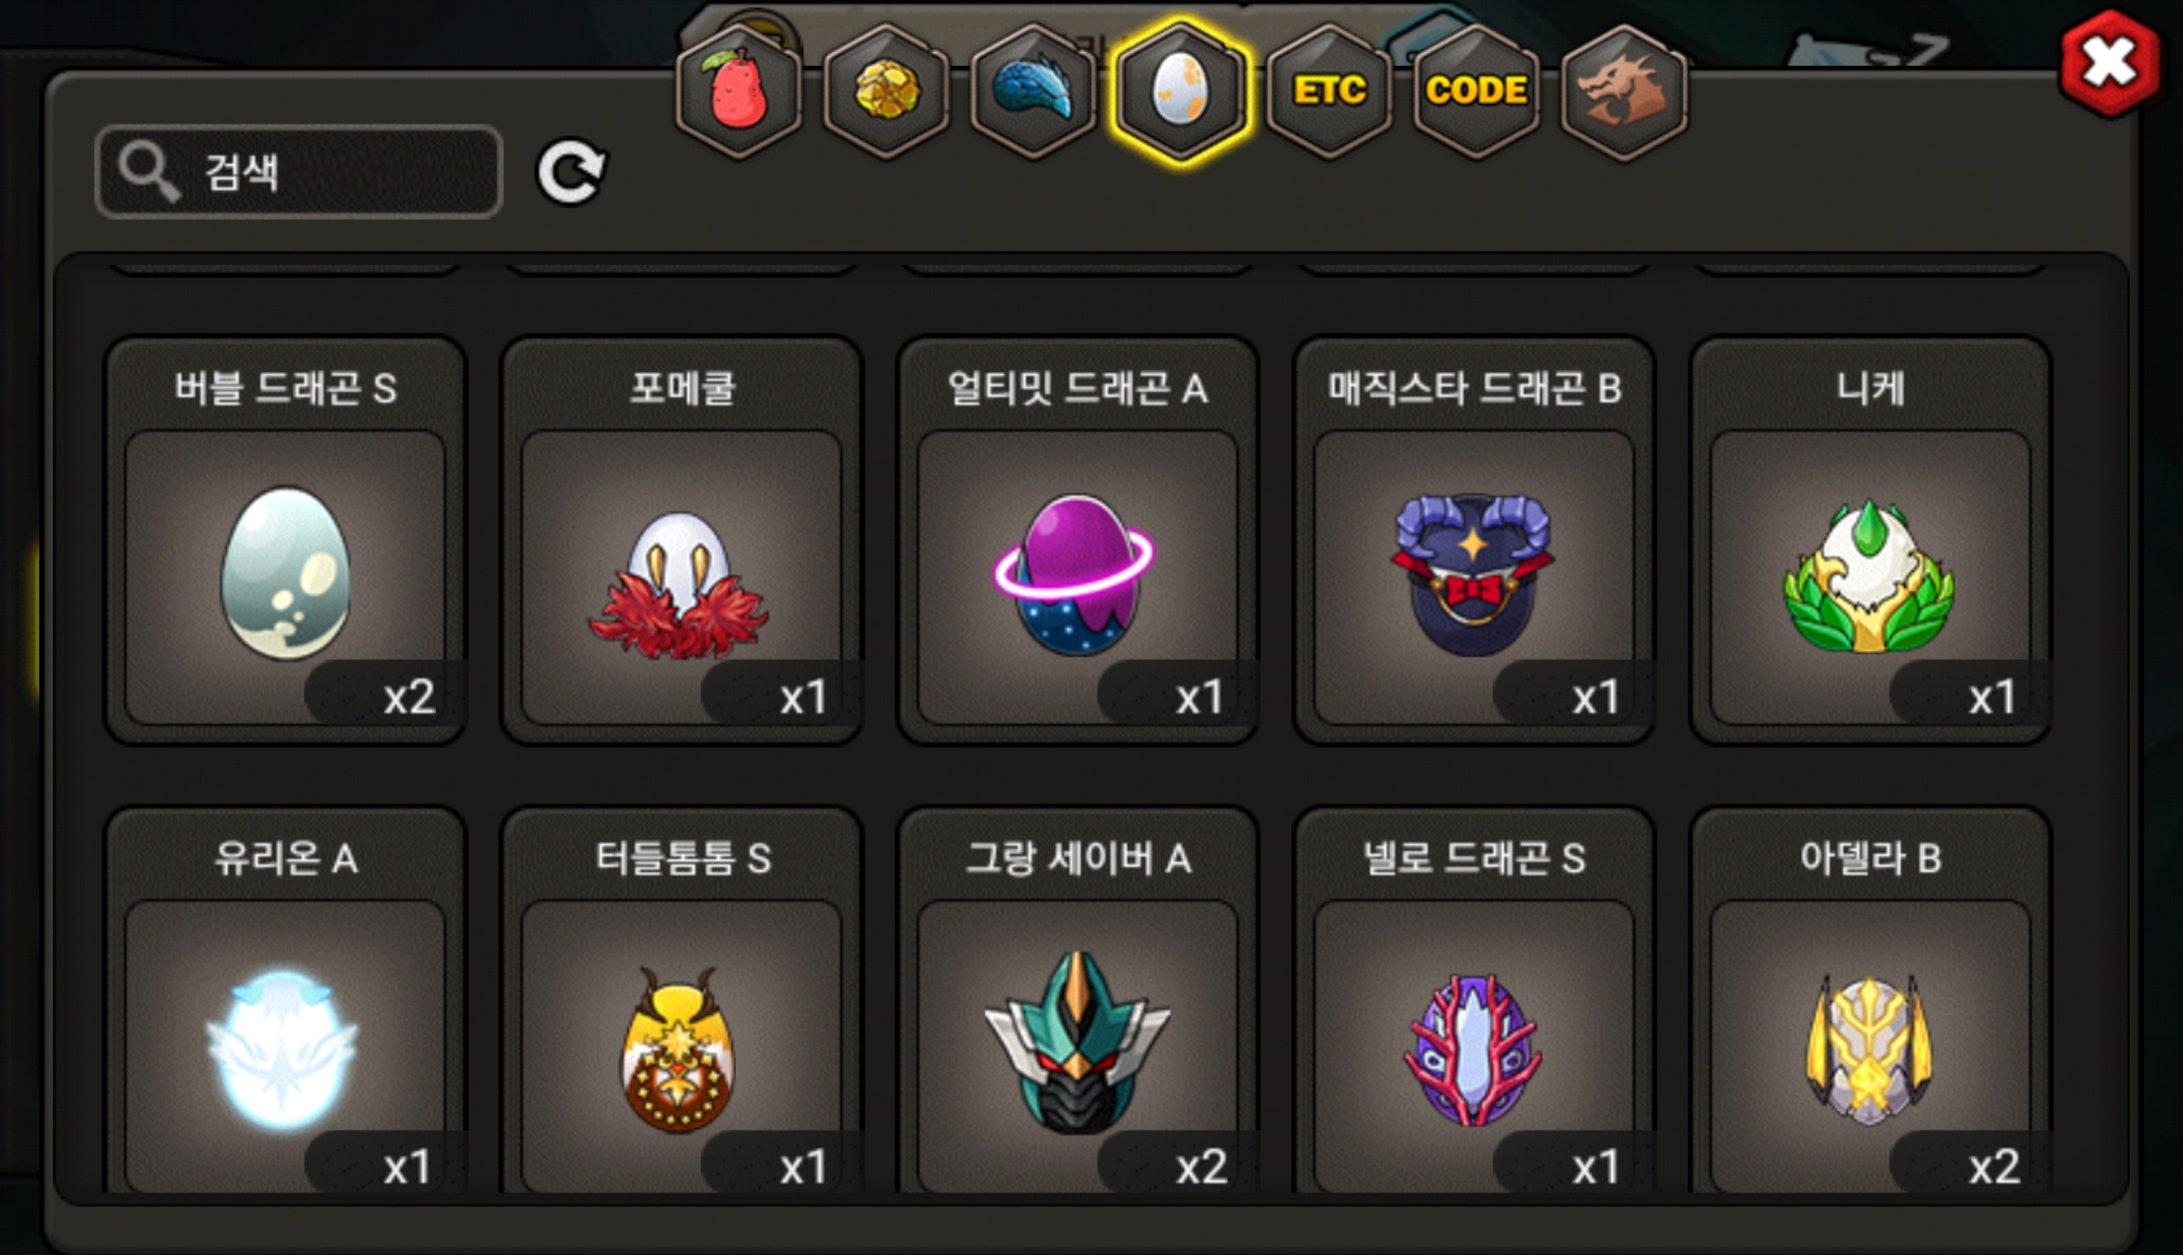2183x1255 pixels.
Task: Choose the 얼티밋 드래곤 A purple egg
Action: pos(1077,541)
